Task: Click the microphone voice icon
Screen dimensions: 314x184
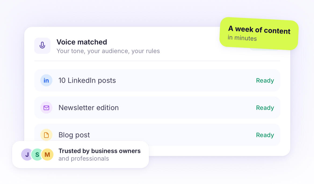Action: pyautogui.click(x=42, y=45)
